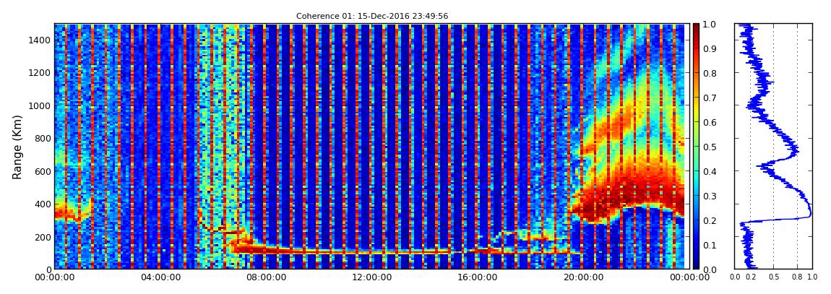This screenshot has width=831, height=294.
Task: Select the 400 tick on the range axis
Action: [41, 204]
